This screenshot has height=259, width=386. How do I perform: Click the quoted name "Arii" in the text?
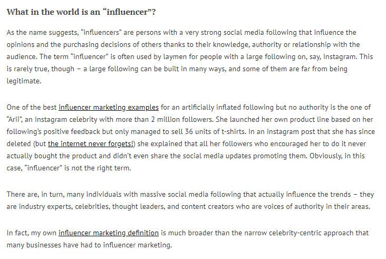pyautogui.click(x=15, y=120)
